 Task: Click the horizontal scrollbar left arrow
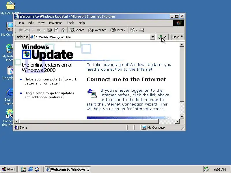coord(17,121)
